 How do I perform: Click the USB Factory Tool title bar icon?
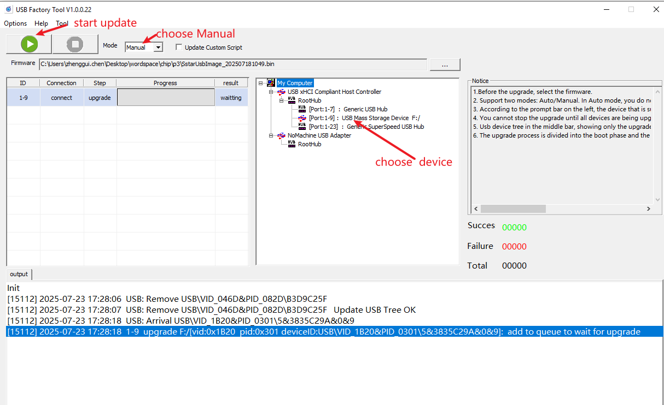(x=8, y=9)
